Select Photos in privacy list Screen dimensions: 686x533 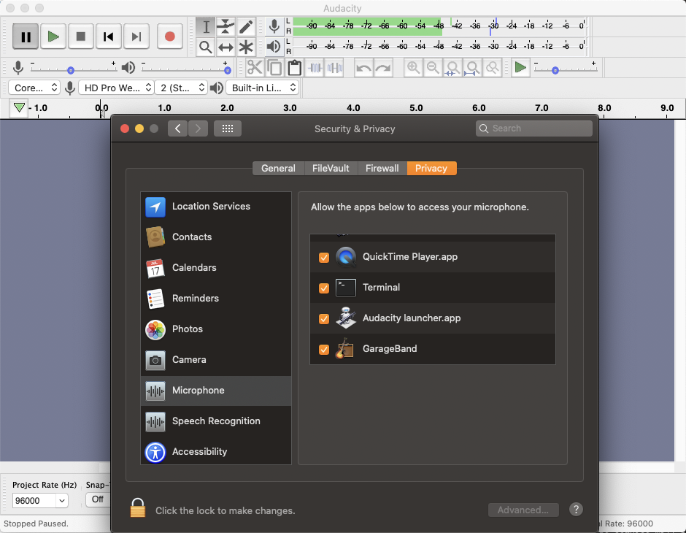point(216,329)
